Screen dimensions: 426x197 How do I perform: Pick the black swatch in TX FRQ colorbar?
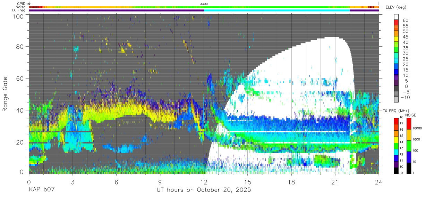(396, 171)
